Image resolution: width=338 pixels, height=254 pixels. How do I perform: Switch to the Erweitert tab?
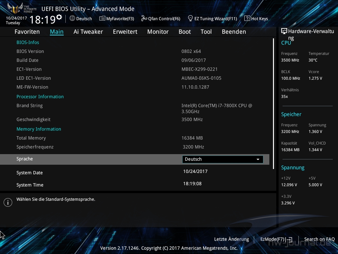125,32
